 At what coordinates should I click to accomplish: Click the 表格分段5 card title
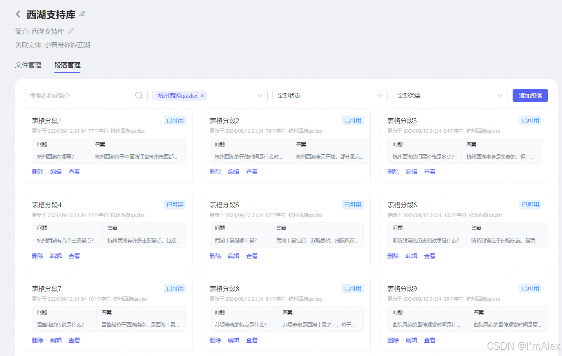coord(225,205)
